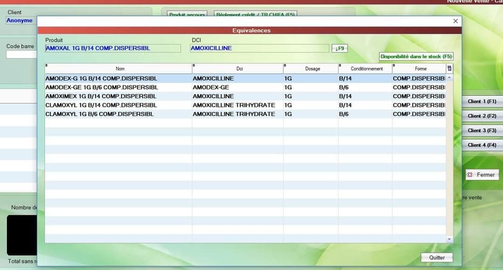Click AMOXICILLINE TRIHYDRATE in CLAMOXYL B/6 row
Screen dimensions: 503x270
click(x=234, y=114)
